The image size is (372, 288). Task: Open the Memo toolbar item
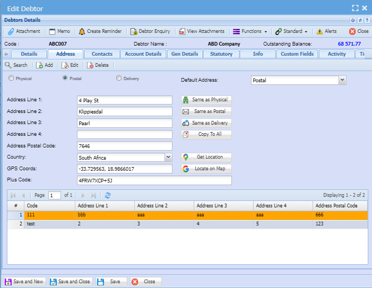[59, 31]
